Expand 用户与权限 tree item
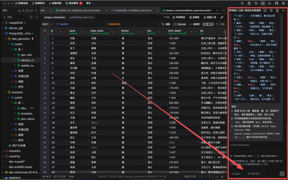The height and width of the screenshot is (180, 288). click(x=17, y=146)
